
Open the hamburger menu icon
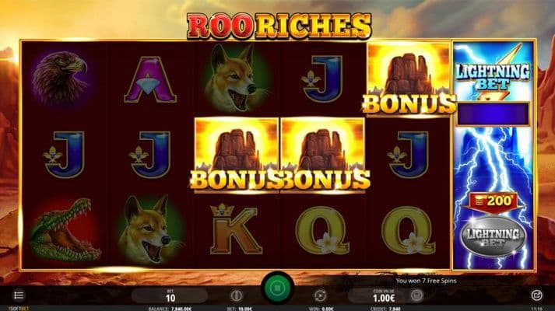[19, 295]
